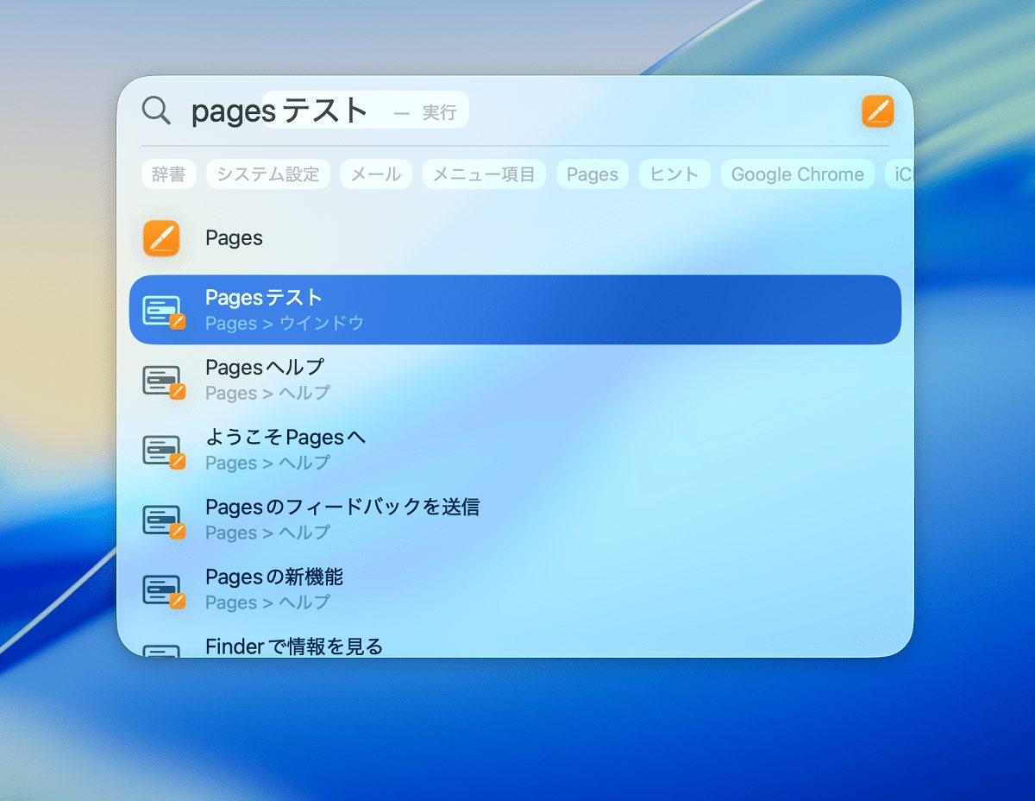Click the orange Pages app icon in the results
Screen dimensions: 1035x801
pos(161,238)
